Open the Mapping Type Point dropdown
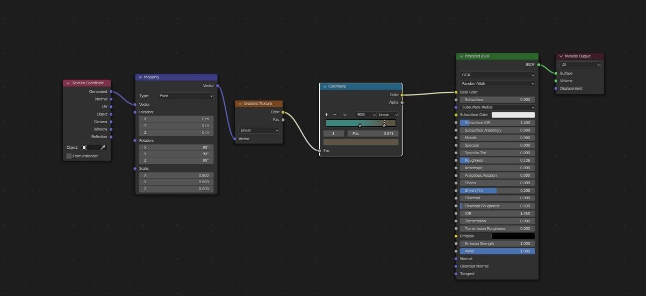 tap(185, 96)
